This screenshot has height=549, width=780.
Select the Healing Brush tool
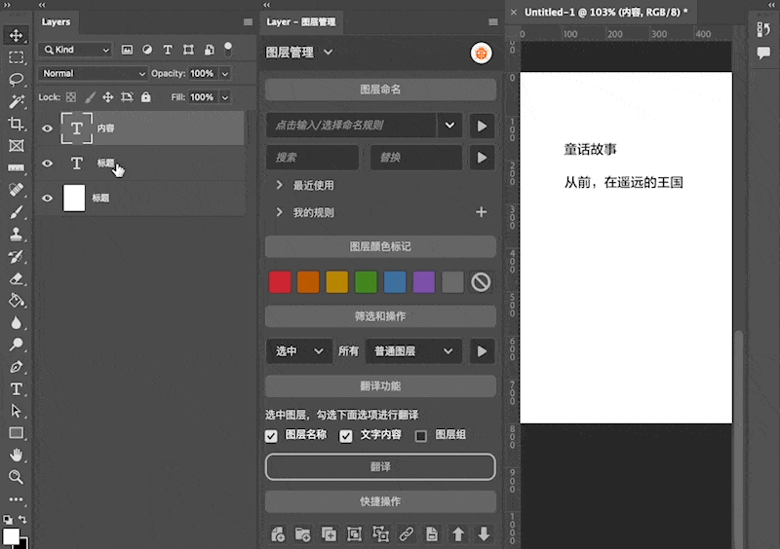(x=16, y=189)
